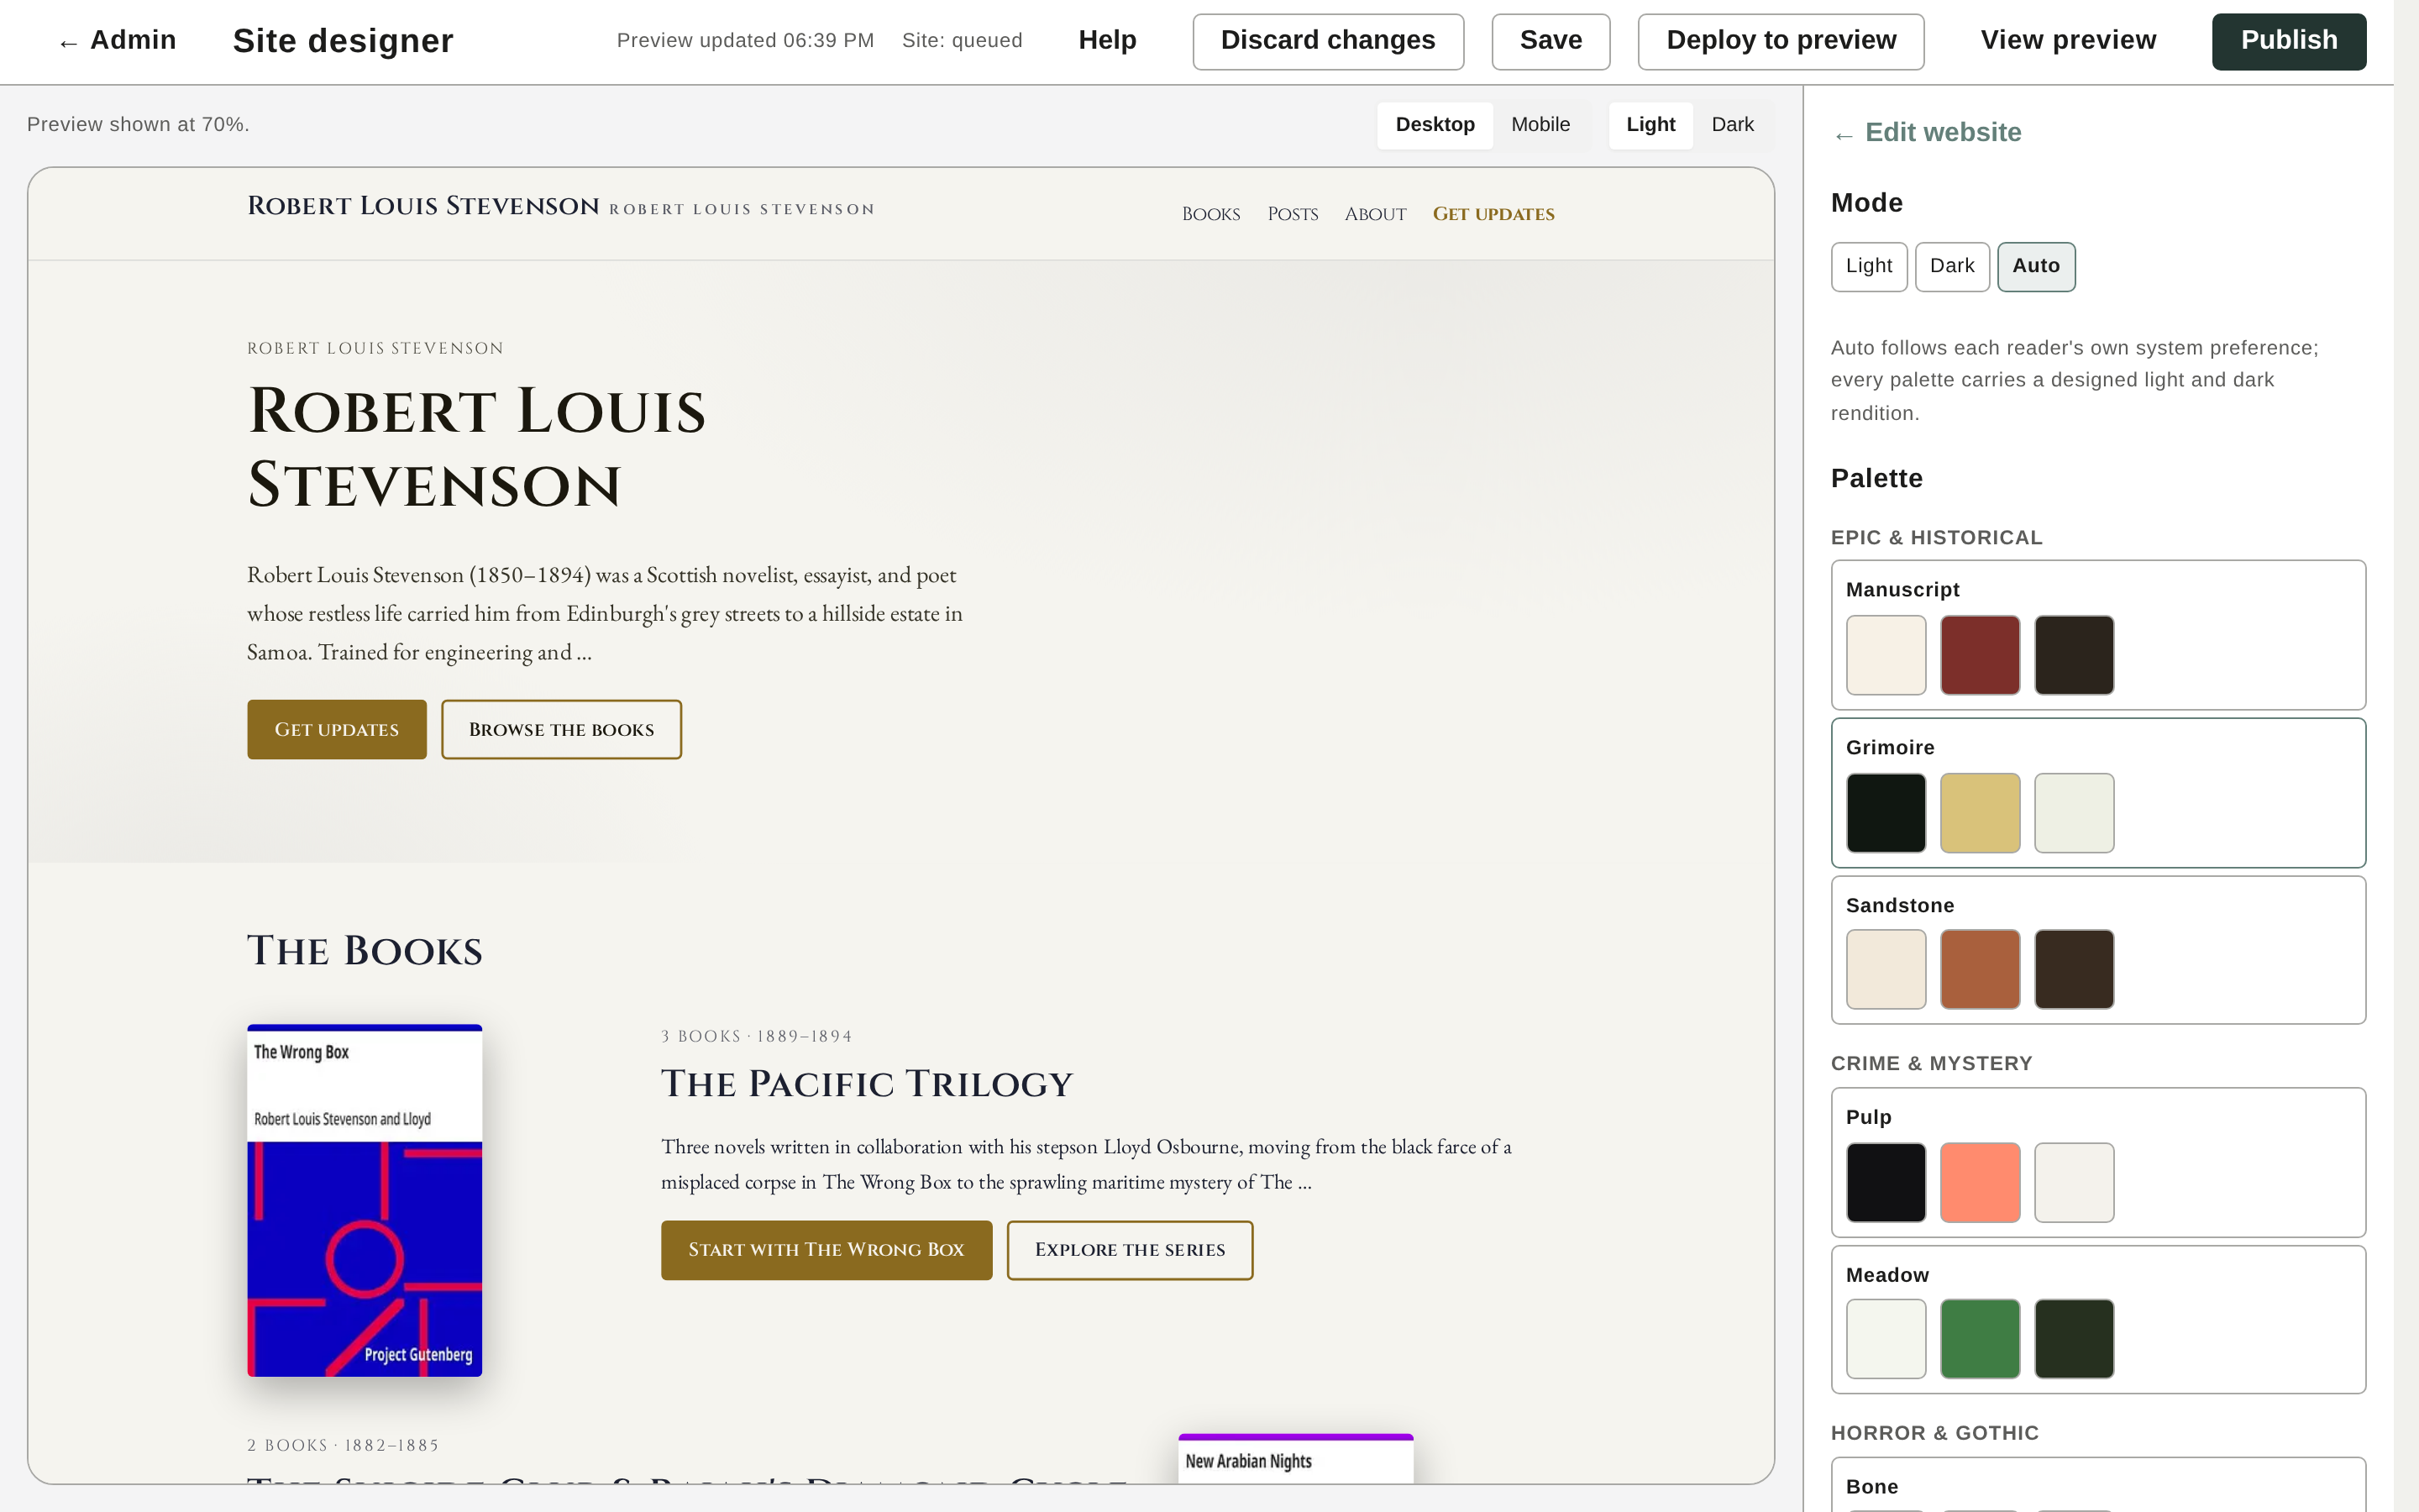Click The Pacific Trilogy heading
The image size is (2419, 1512).
coord(867,1084)
